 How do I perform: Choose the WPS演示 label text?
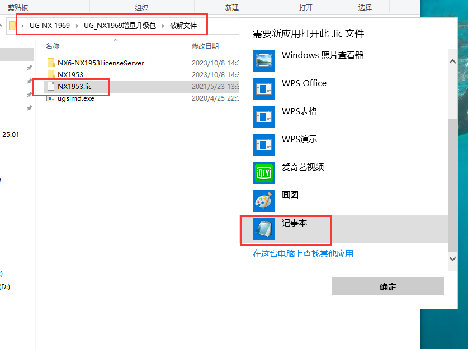pyautogui.click(x=299, y=139)
